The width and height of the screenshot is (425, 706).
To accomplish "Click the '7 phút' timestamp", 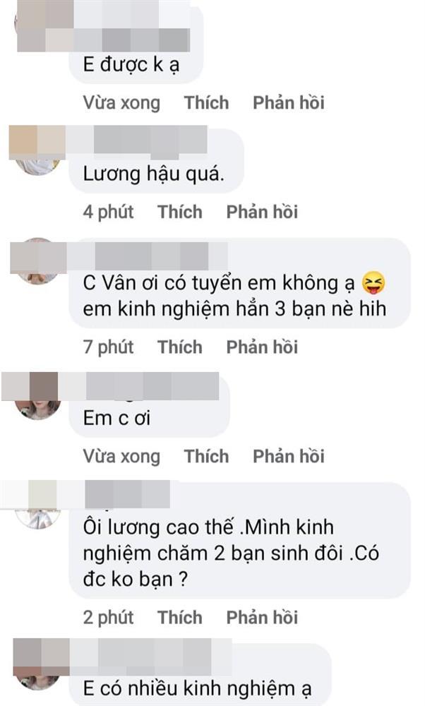I will 108,347.
